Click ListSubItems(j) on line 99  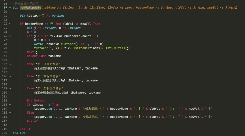pos(117,48)
